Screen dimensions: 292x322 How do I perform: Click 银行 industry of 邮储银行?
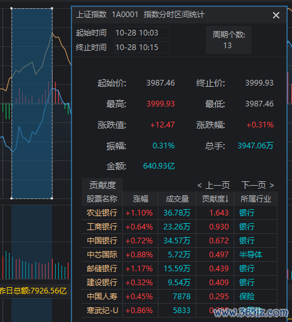click(247, 269)
